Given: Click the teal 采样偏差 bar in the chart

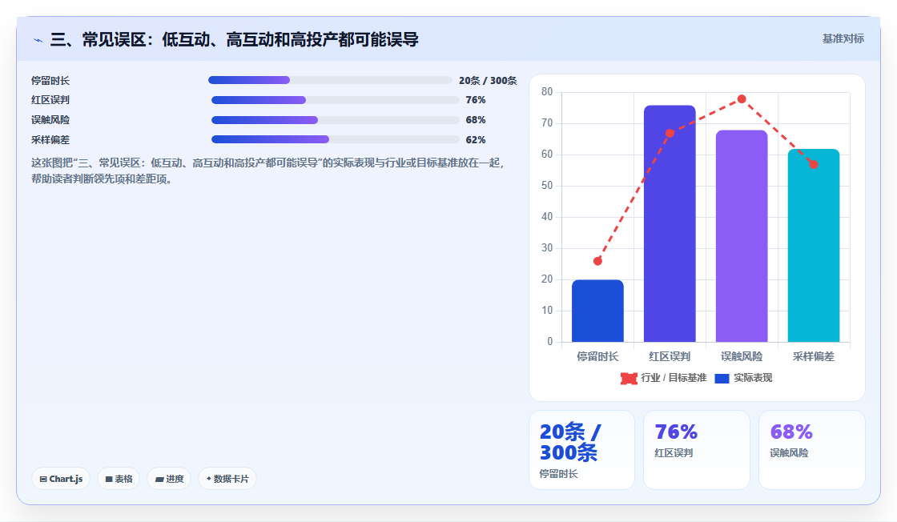Looking at the screenshot, I should [x=814, y=245].
